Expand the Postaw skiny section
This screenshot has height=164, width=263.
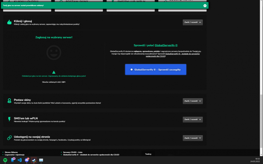[193, 101]
